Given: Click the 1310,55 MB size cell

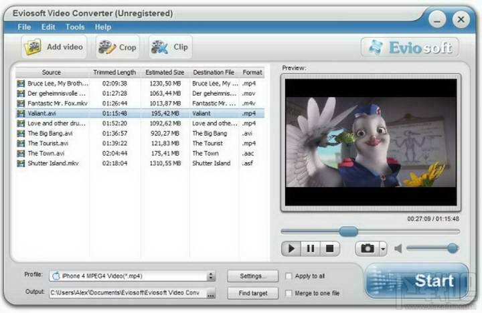Looking at the screenshot, I should coord(165,163).
